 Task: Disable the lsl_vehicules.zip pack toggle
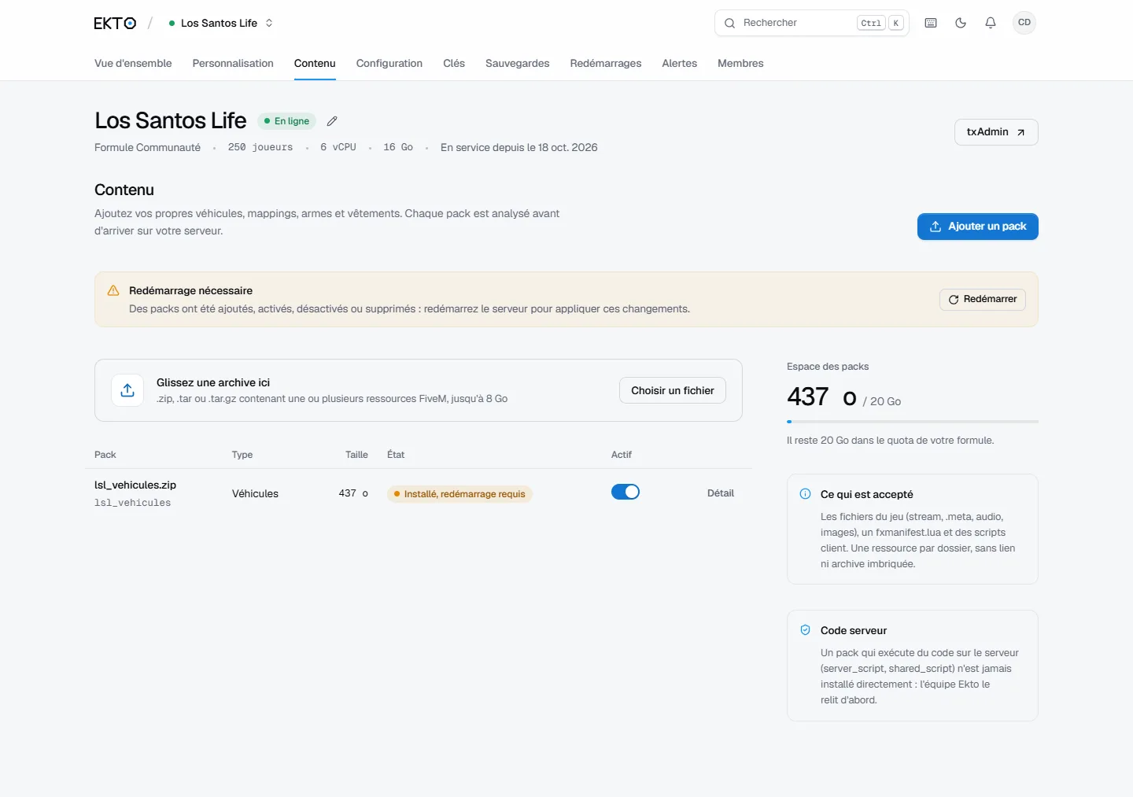[626, 492]
